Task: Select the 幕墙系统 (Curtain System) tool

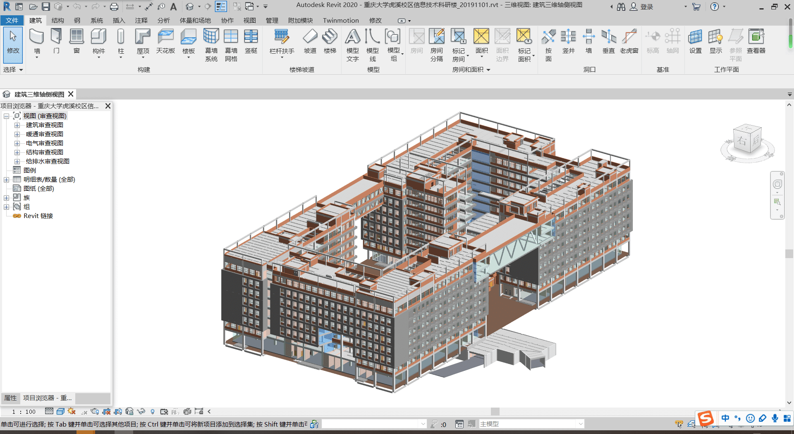Action: (211, 45)
